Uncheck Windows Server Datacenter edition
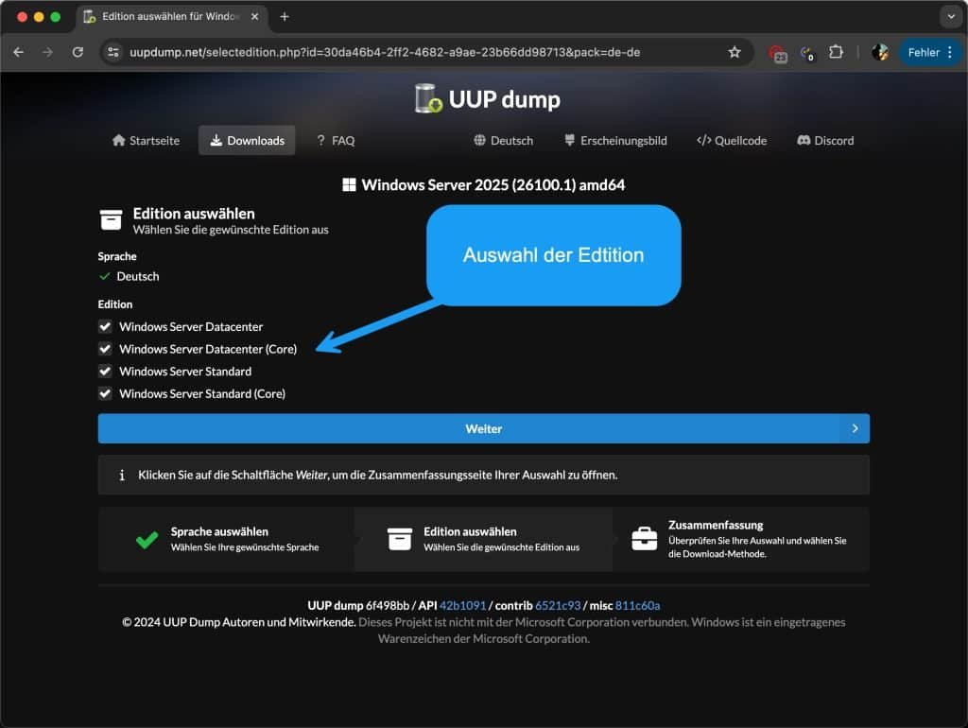Screen dimensions: 968x728 (105, 326)
